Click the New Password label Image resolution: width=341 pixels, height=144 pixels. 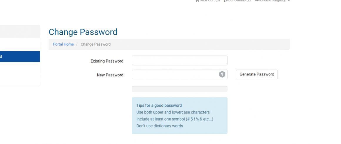tap(110, 75)
